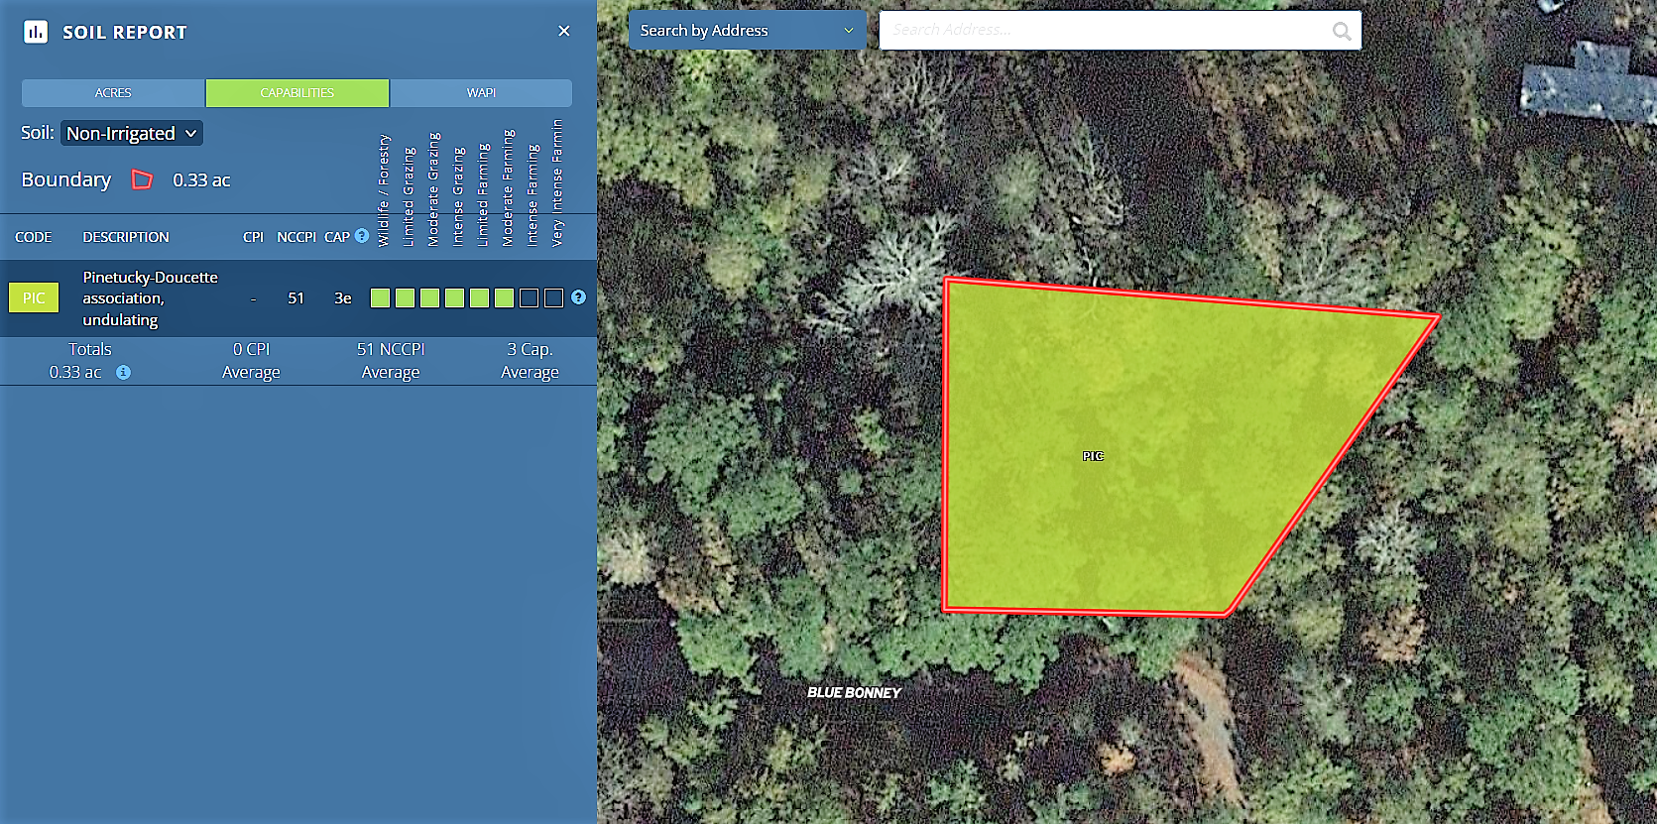Click help icon beside capability squares
1657x824 pixels.
[579, 297]
